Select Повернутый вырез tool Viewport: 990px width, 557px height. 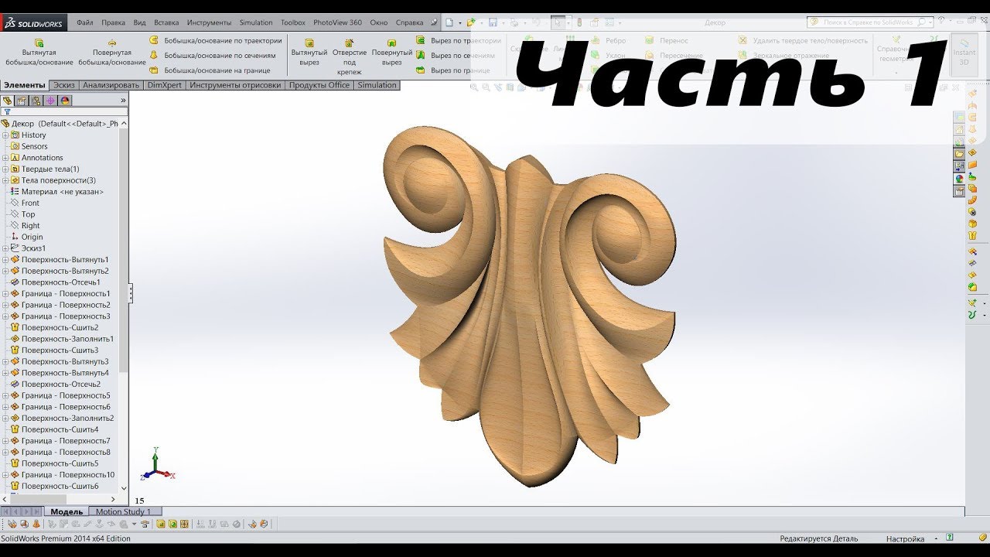[392, 51]
